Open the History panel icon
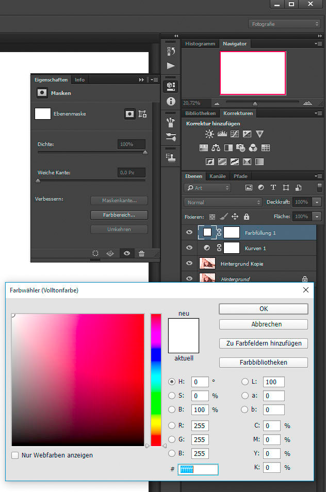Screen dimensions: 326x492 (171, 51)
